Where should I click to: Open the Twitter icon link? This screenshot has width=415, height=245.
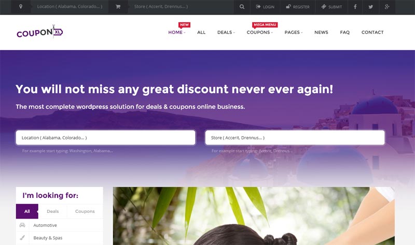371,7
